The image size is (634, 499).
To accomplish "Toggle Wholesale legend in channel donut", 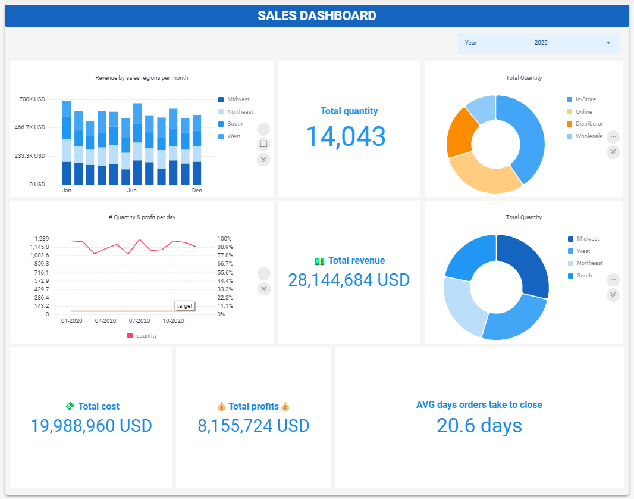I will [x=585, y=136].
